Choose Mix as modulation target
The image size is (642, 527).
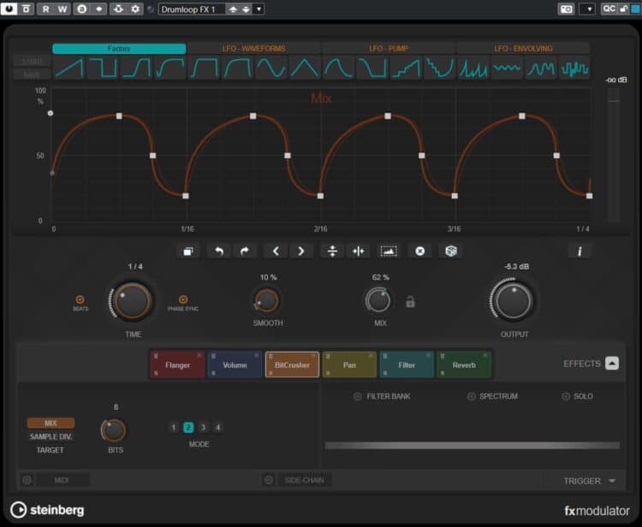coord(51,423)
